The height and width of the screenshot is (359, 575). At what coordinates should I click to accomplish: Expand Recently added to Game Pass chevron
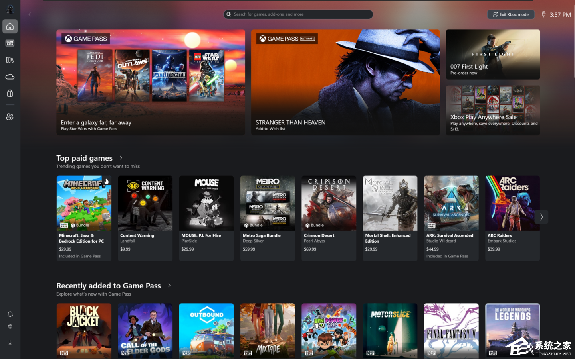169,285
